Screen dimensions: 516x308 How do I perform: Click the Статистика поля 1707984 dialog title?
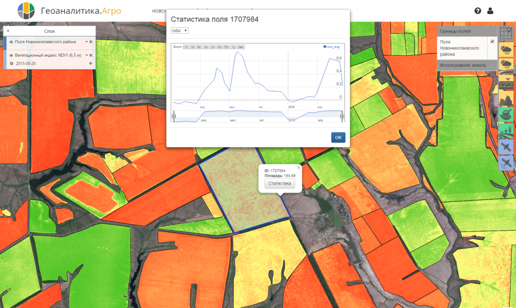pyautogui.click(x=215, y=20)
